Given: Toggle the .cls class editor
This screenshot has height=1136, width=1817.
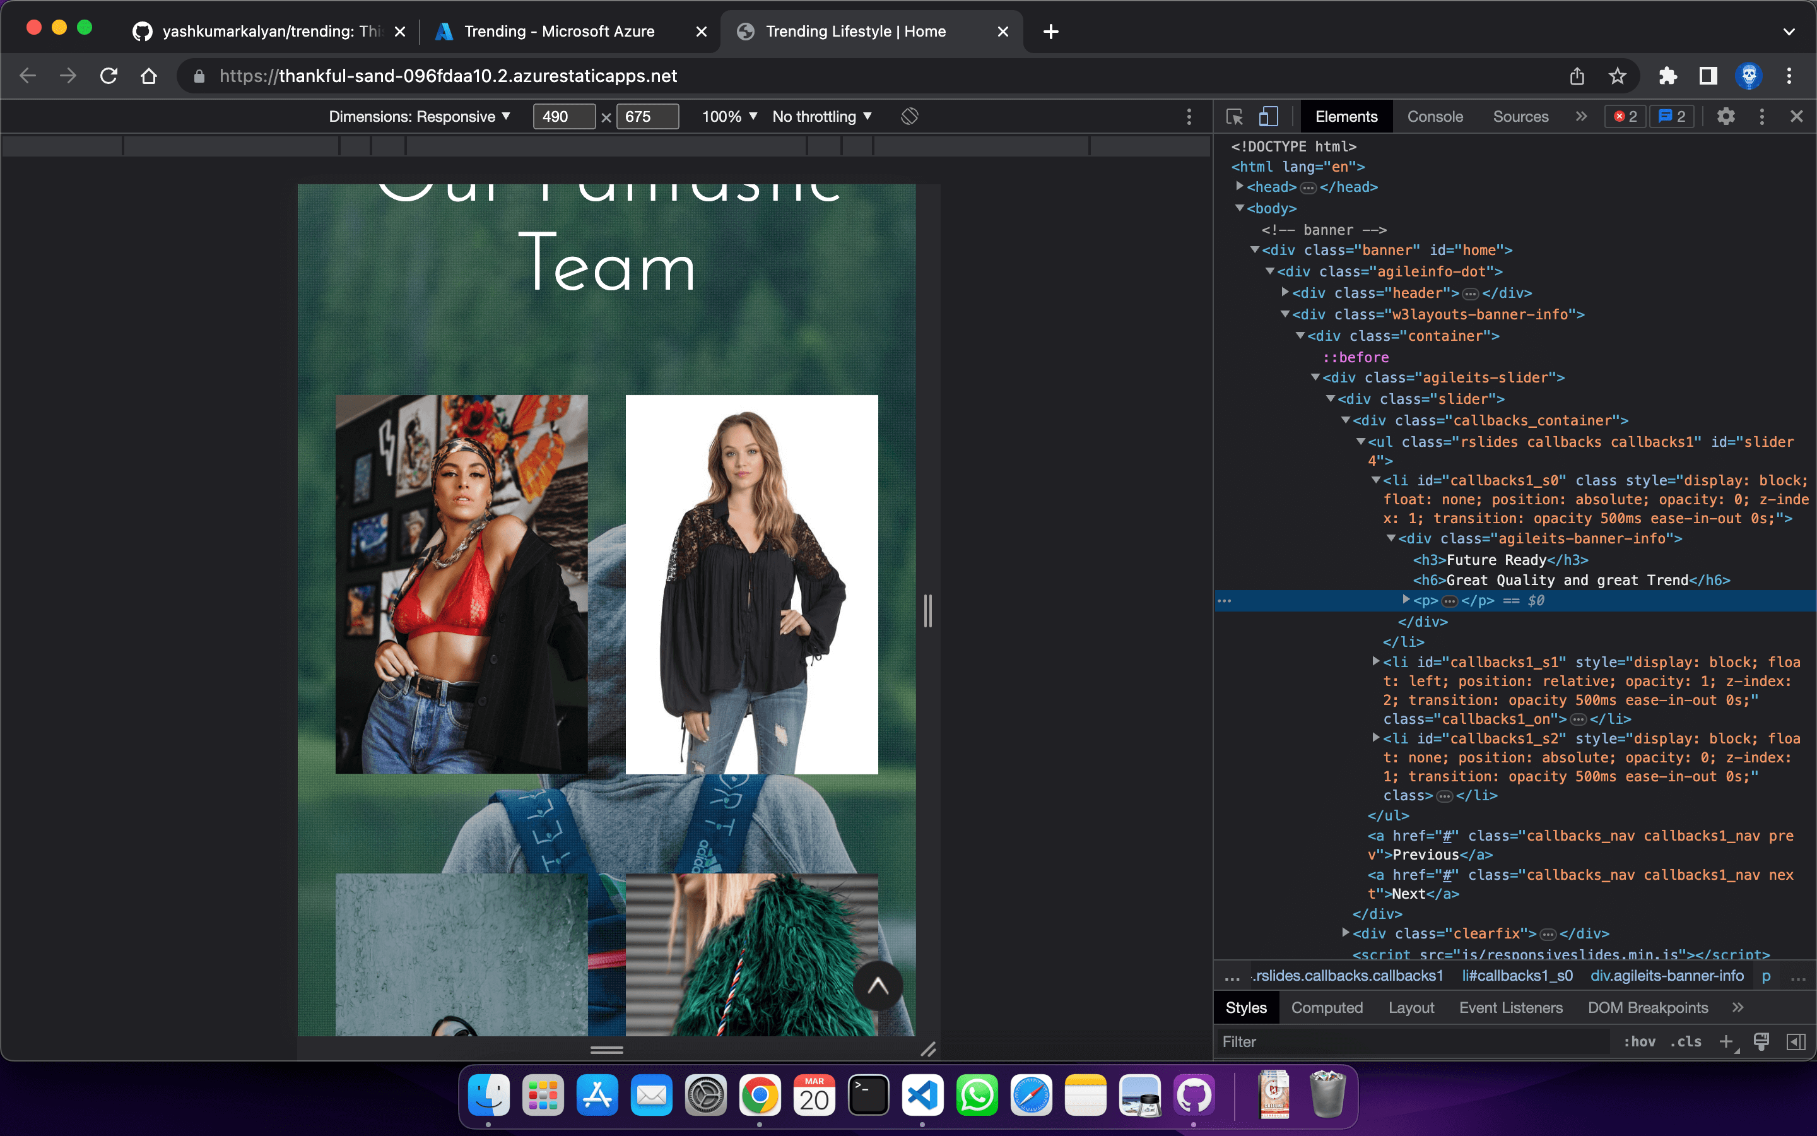Looking at the screenshot, I should click(1686, 1041).
